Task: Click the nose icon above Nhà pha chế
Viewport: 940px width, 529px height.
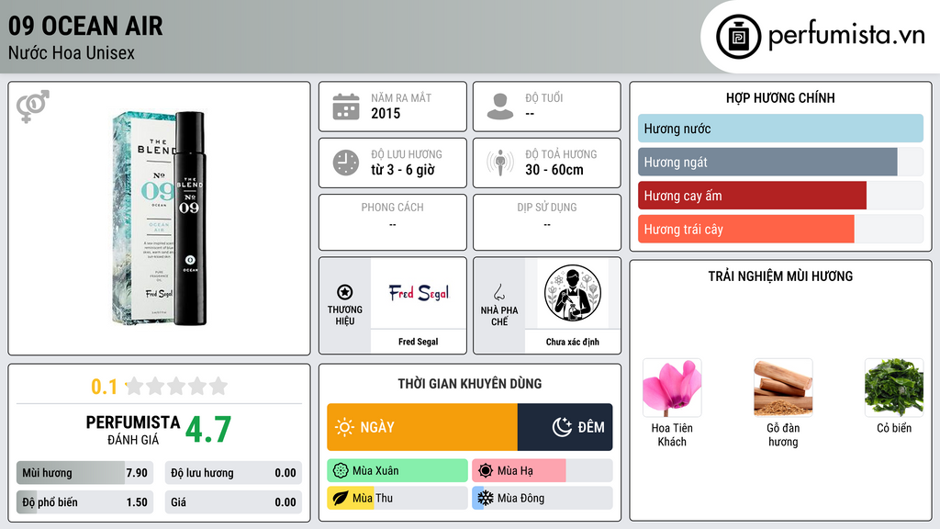Action: point(498,292)
